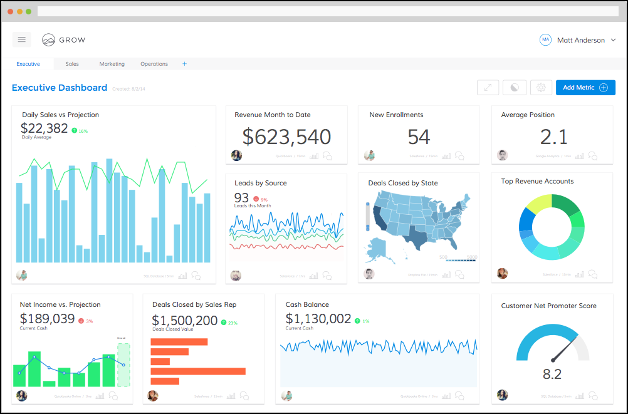Switch to the Sales tab
This screenshot has height=414, width=628.
pos(72,64)
